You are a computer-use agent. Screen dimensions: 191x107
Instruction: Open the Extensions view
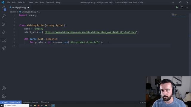coord(4,48)
